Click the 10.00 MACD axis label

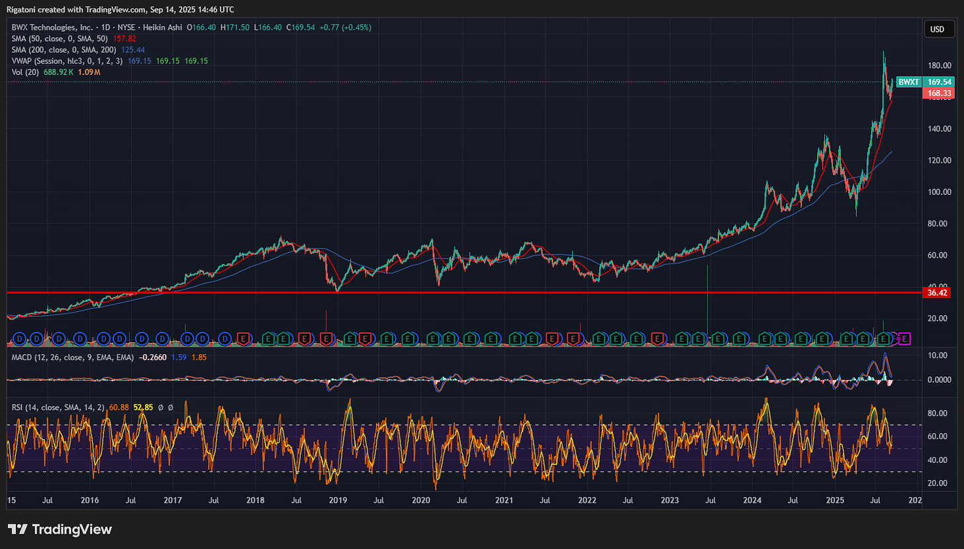pos(939,356)
